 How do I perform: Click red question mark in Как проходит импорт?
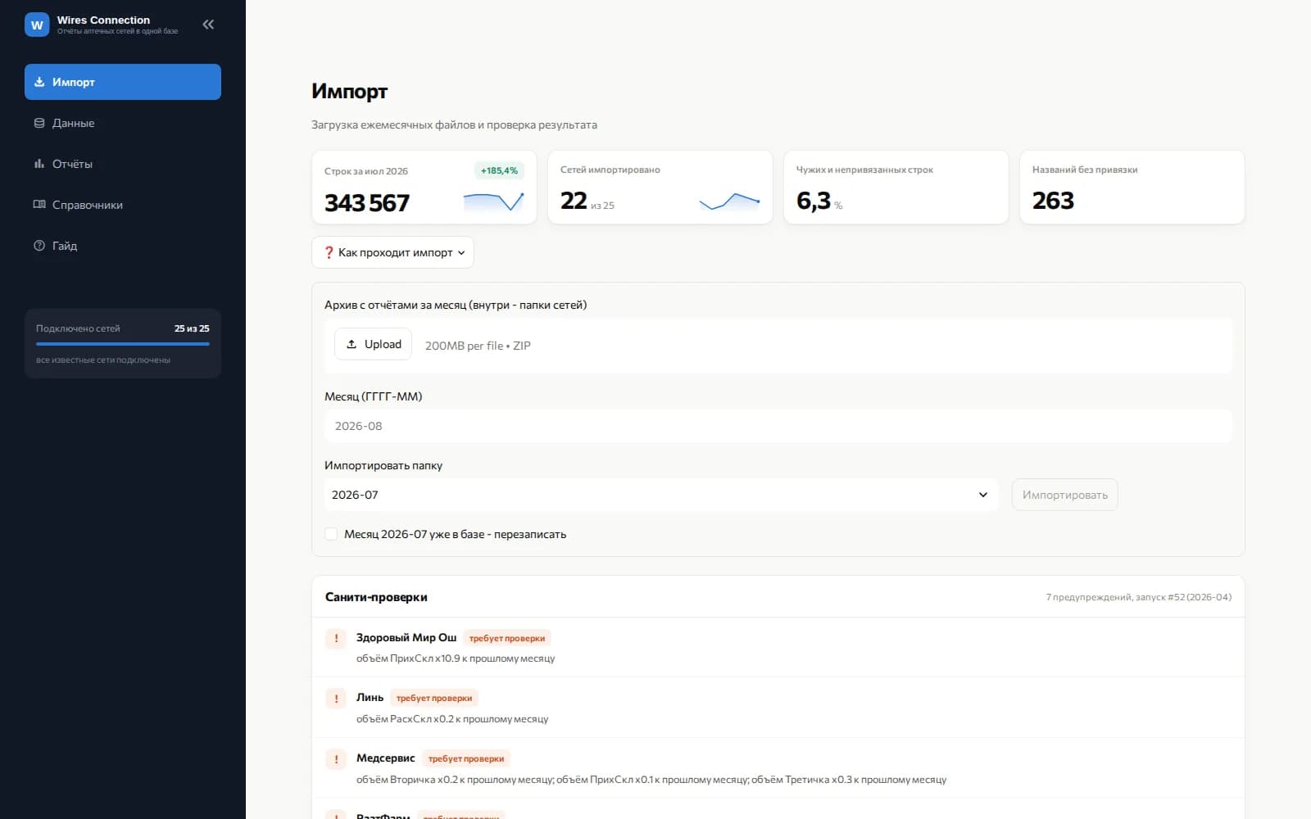(x=329, y=252)
